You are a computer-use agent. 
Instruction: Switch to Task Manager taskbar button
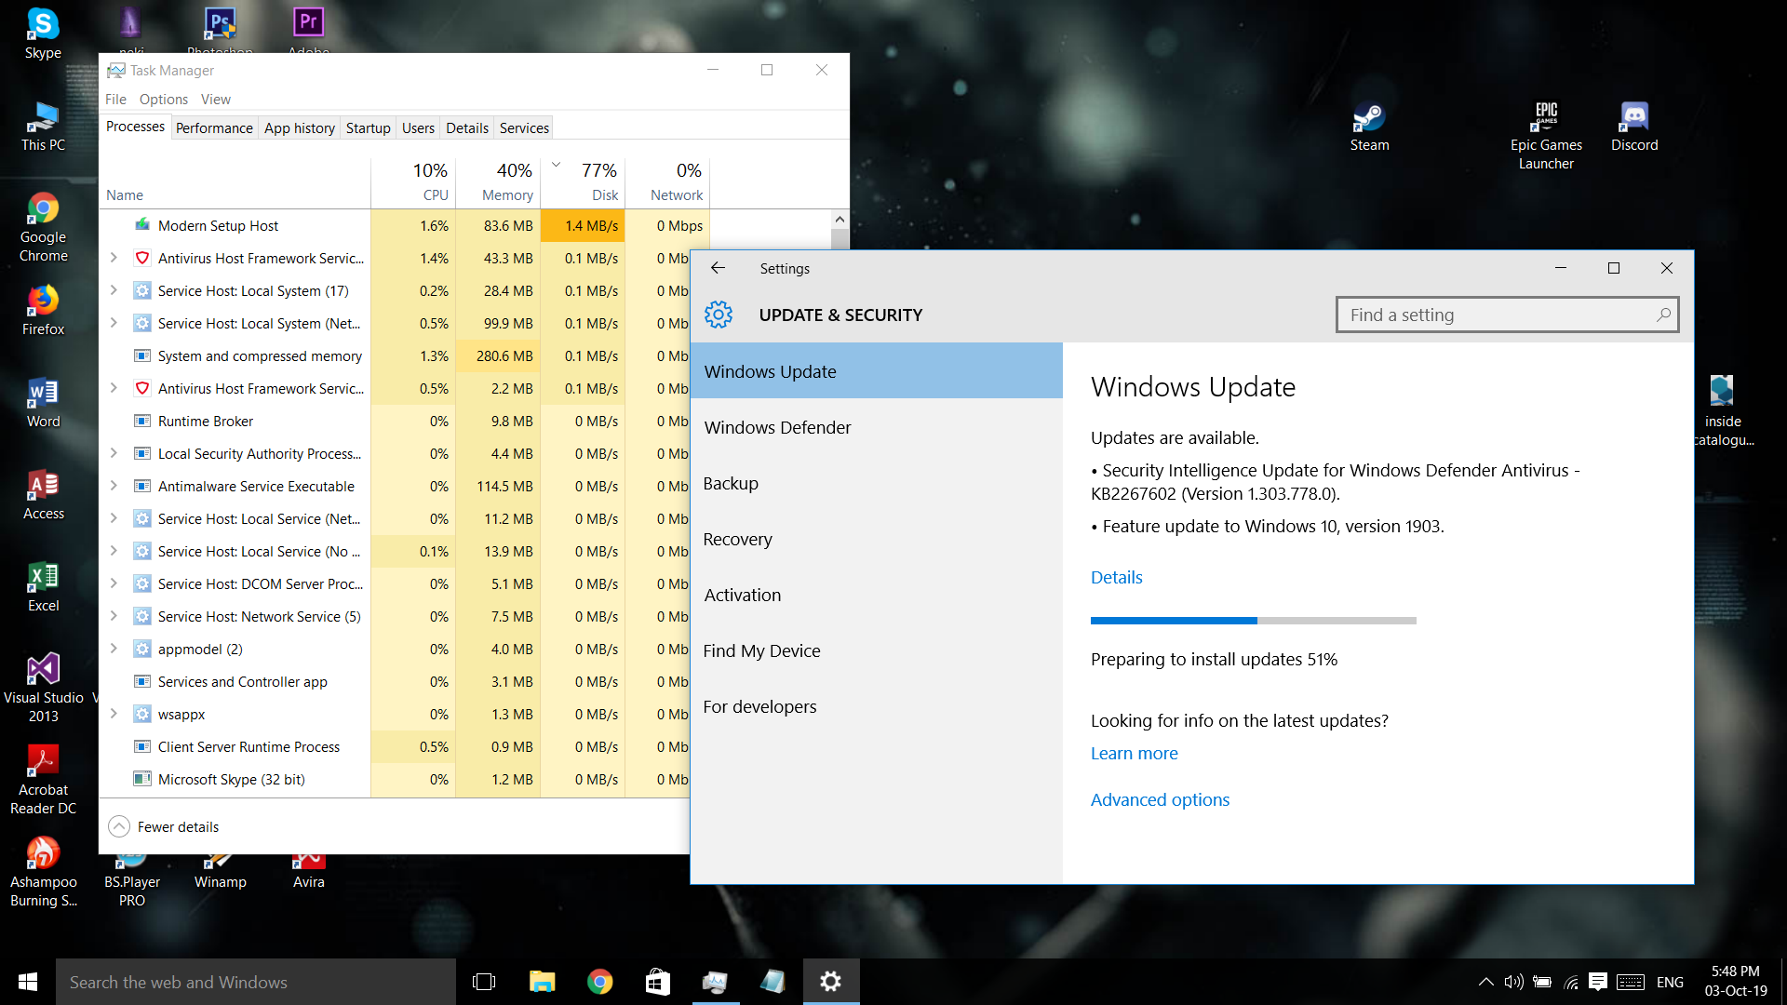coord(715,982)
